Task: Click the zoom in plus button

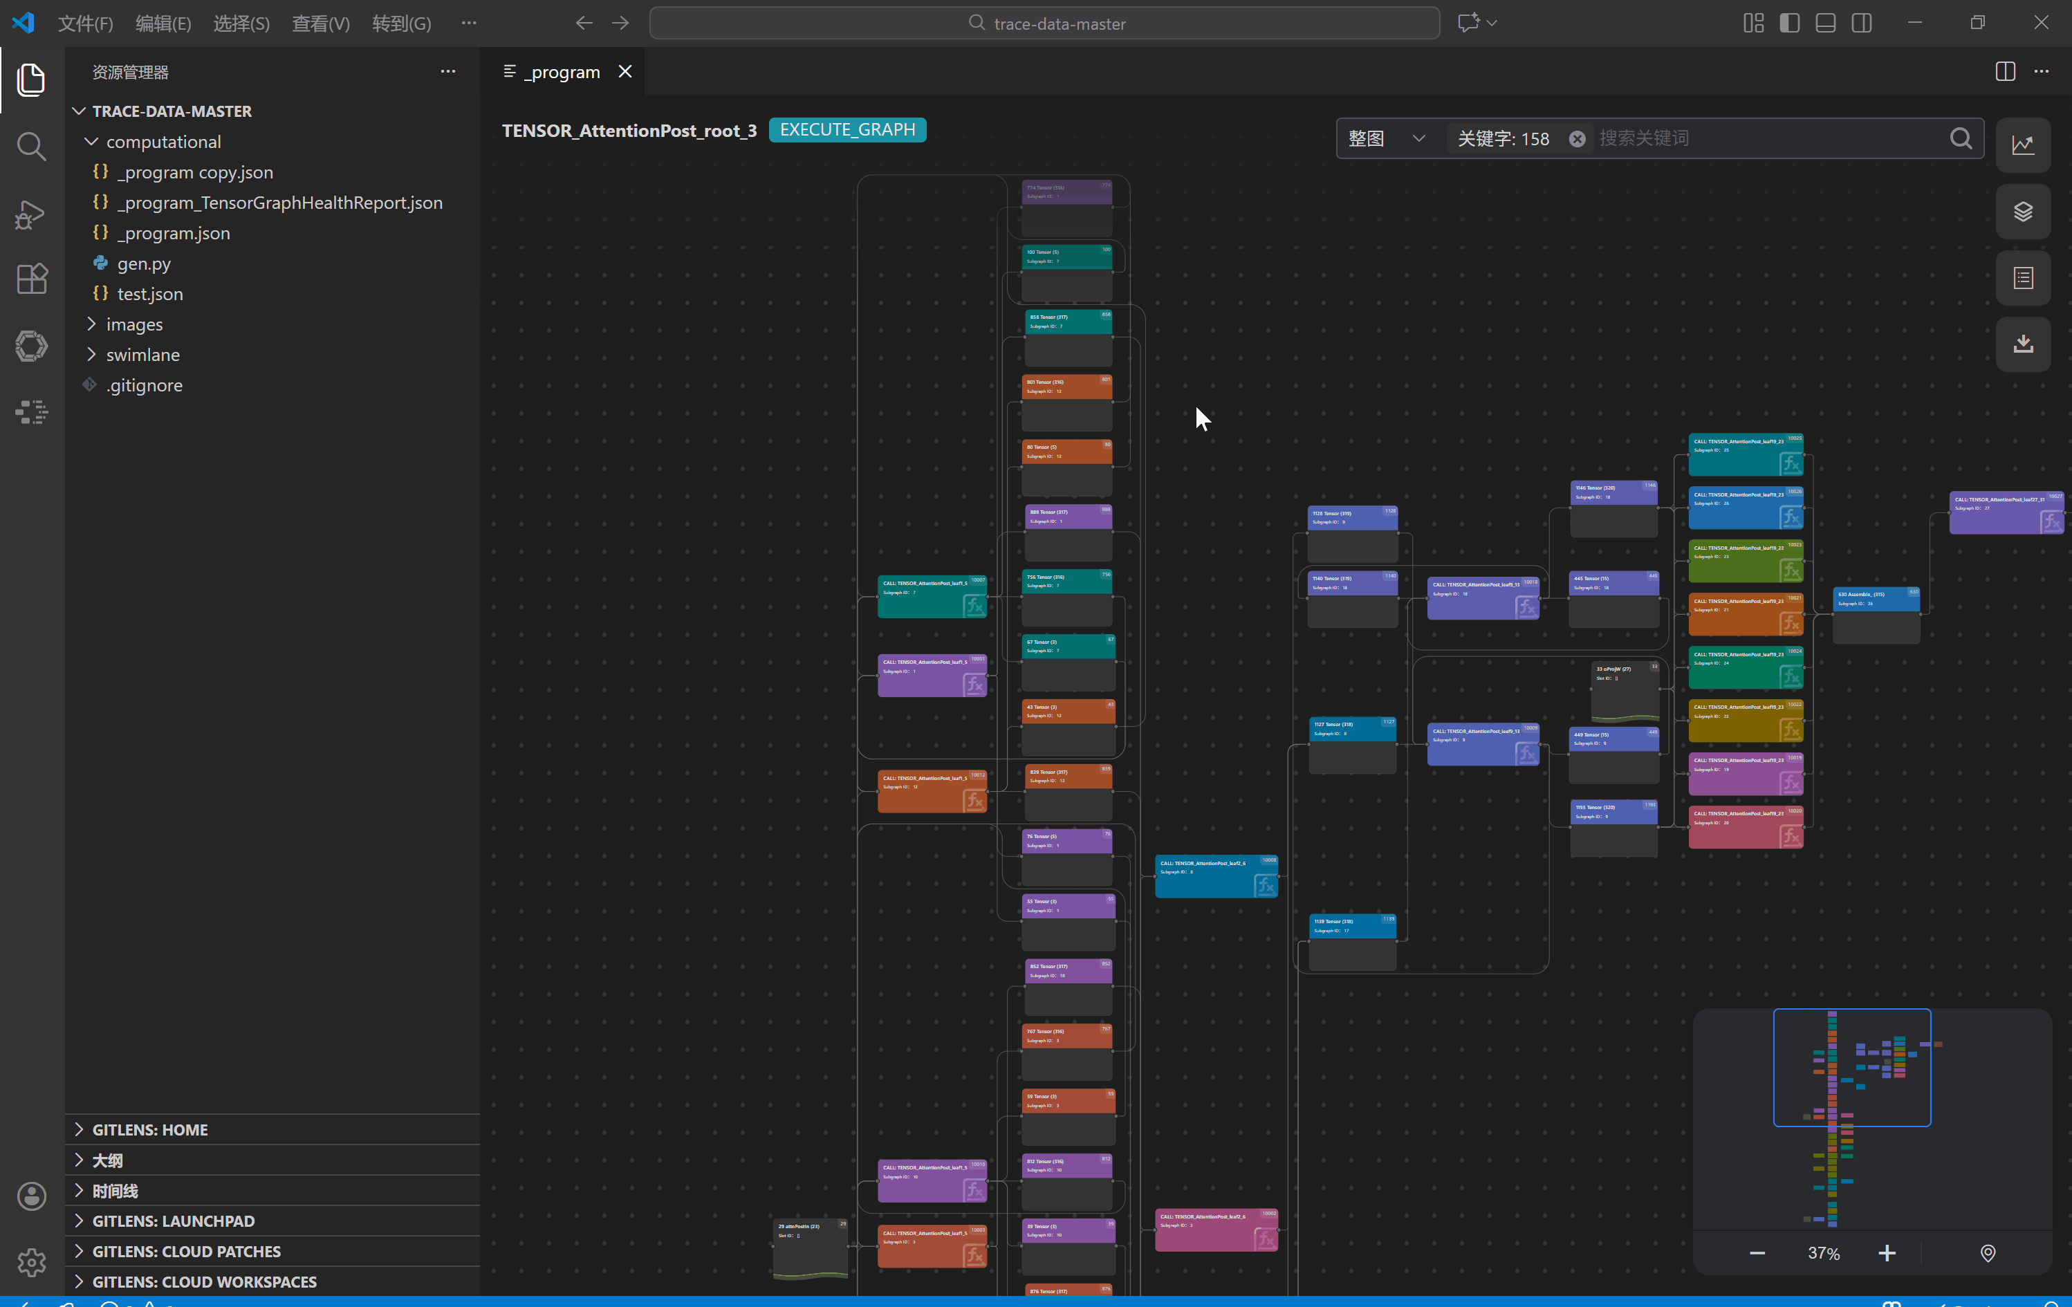Action: point(1886,1253)
